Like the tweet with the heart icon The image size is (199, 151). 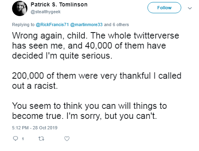point(67,139)
